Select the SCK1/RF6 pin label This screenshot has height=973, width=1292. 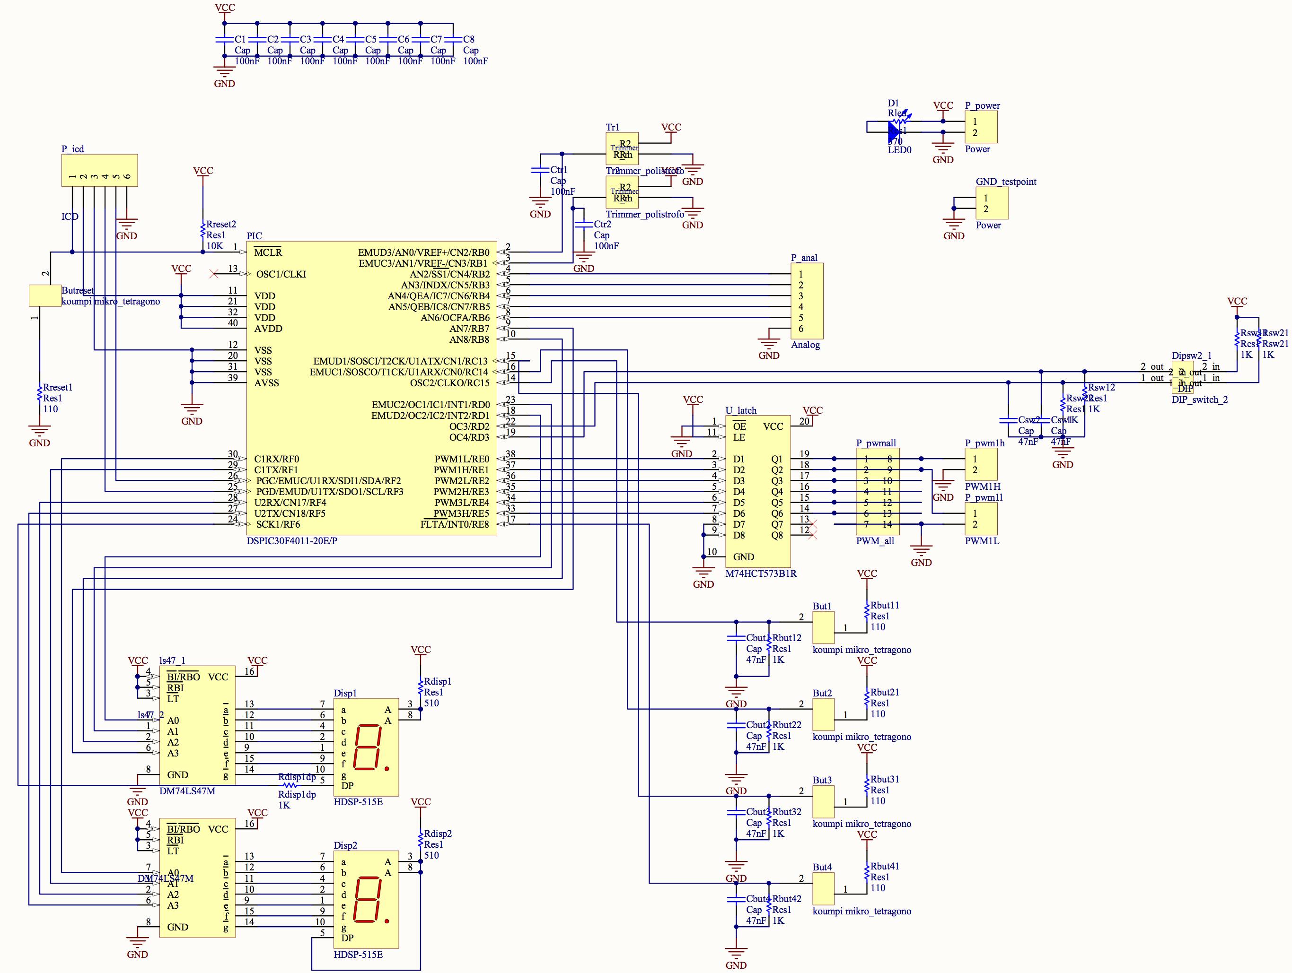277,525
